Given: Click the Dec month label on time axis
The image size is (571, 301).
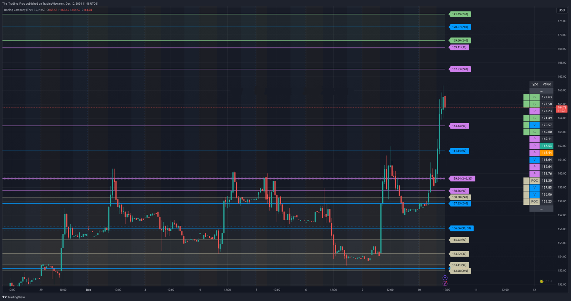Looking at the screenshot, I should 89,290.
